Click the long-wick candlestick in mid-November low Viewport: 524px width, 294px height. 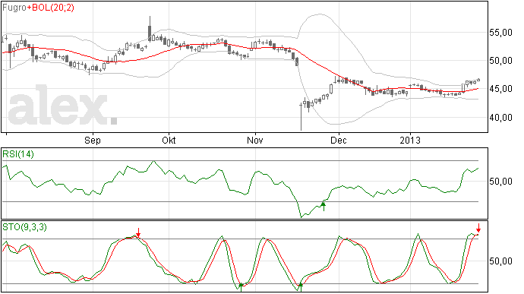pyautogui.click(x=301, y=115)
